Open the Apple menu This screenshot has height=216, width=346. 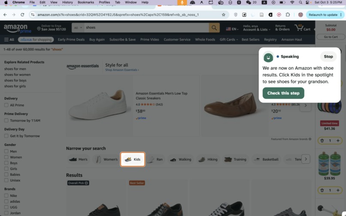pyautogui.click(x=6, y=2)
